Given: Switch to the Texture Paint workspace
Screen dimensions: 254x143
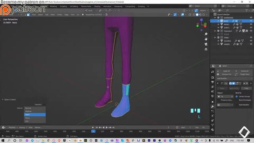Looking at the screenshot, I should click(x=86, y=6).
